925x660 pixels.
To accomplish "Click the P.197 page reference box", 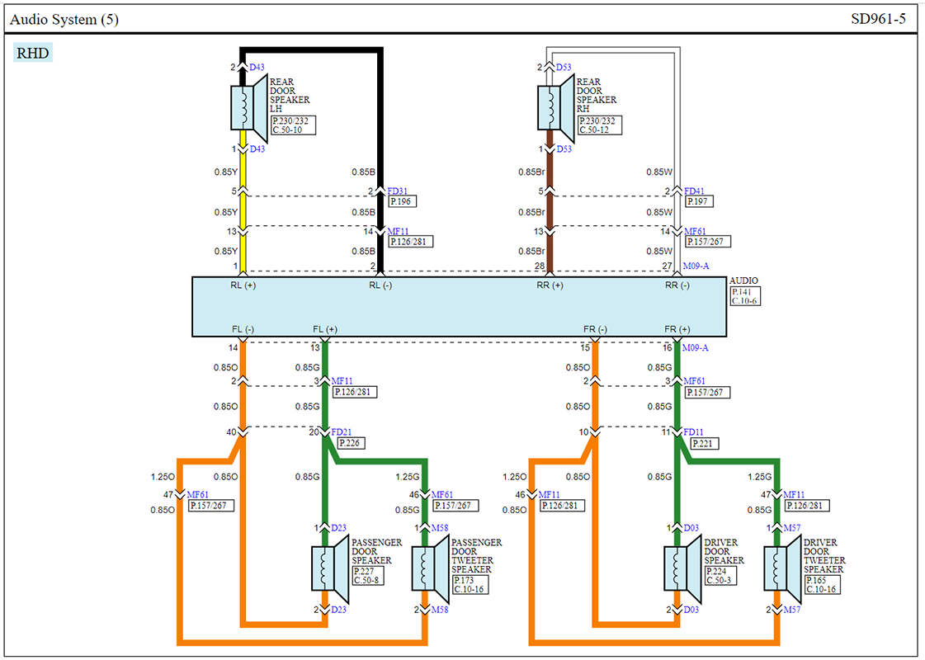I will [698, 202].
